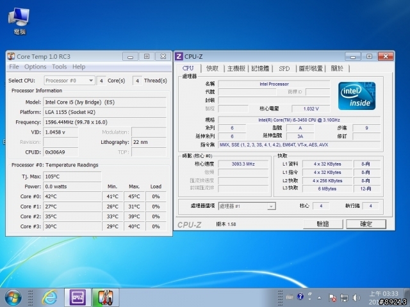
Task: Select the CPU tab in CPU-Z
Action: tap(188, 68)
